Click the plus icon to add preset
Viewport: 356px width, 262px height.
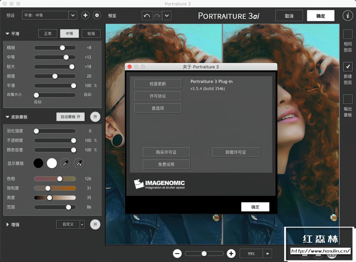coord(85,15)
